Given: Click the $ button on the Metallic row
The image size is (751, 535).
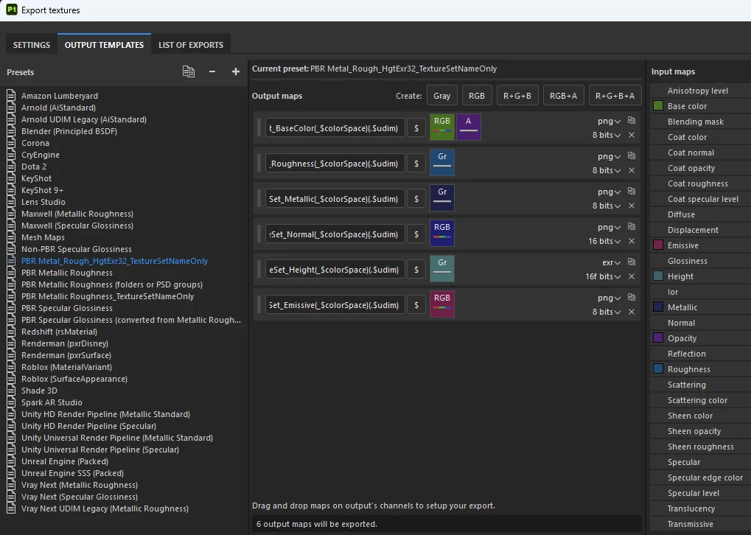Looking at the screenshot, I should coord(416,199).
